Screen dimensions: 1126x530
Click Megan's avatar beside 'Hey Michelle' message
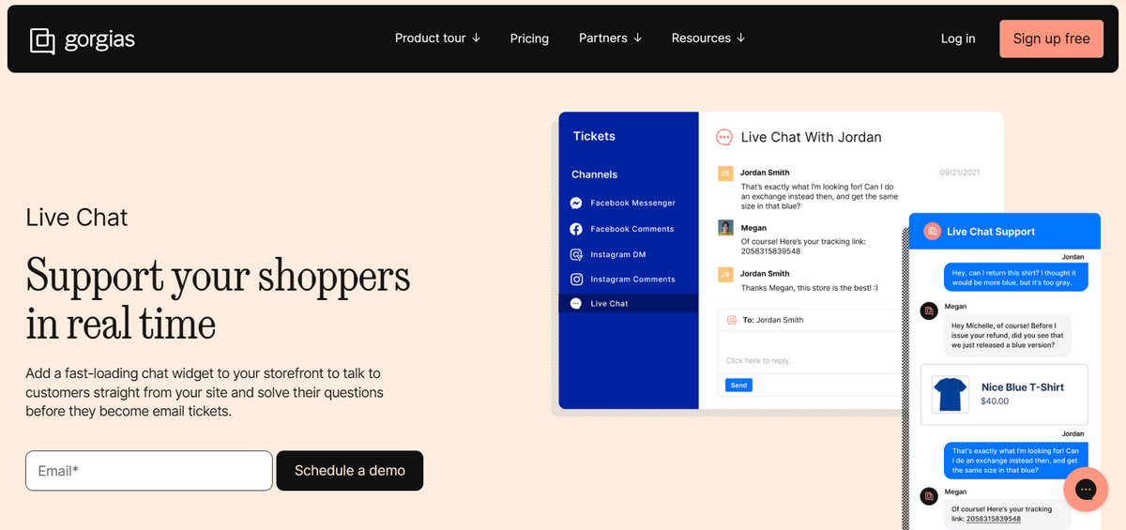click(x=929, y=310)
